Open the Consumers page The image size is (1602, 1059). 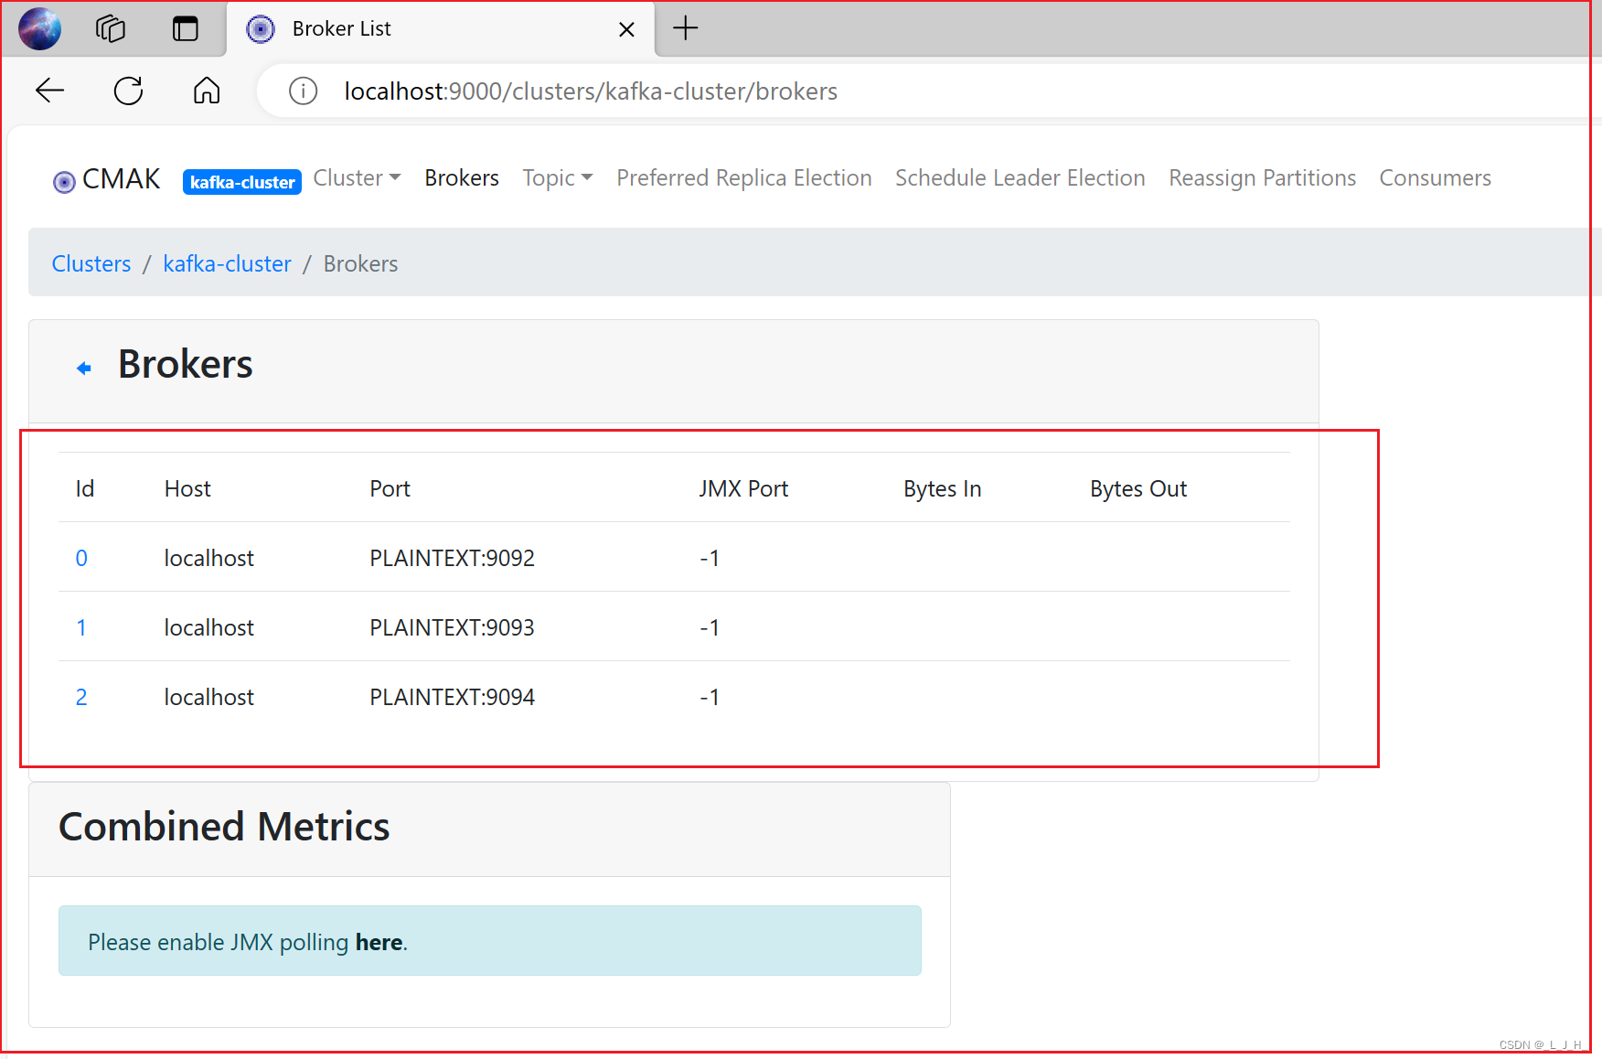pos(1435,177)
